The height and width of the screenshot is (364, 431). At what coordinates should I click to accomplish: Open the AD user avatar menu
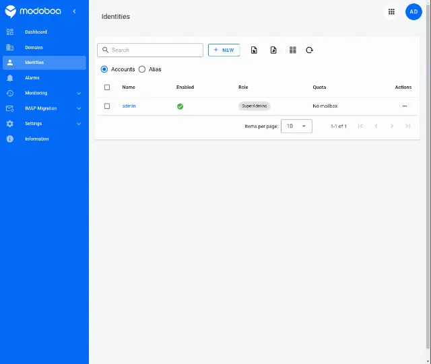413,12
